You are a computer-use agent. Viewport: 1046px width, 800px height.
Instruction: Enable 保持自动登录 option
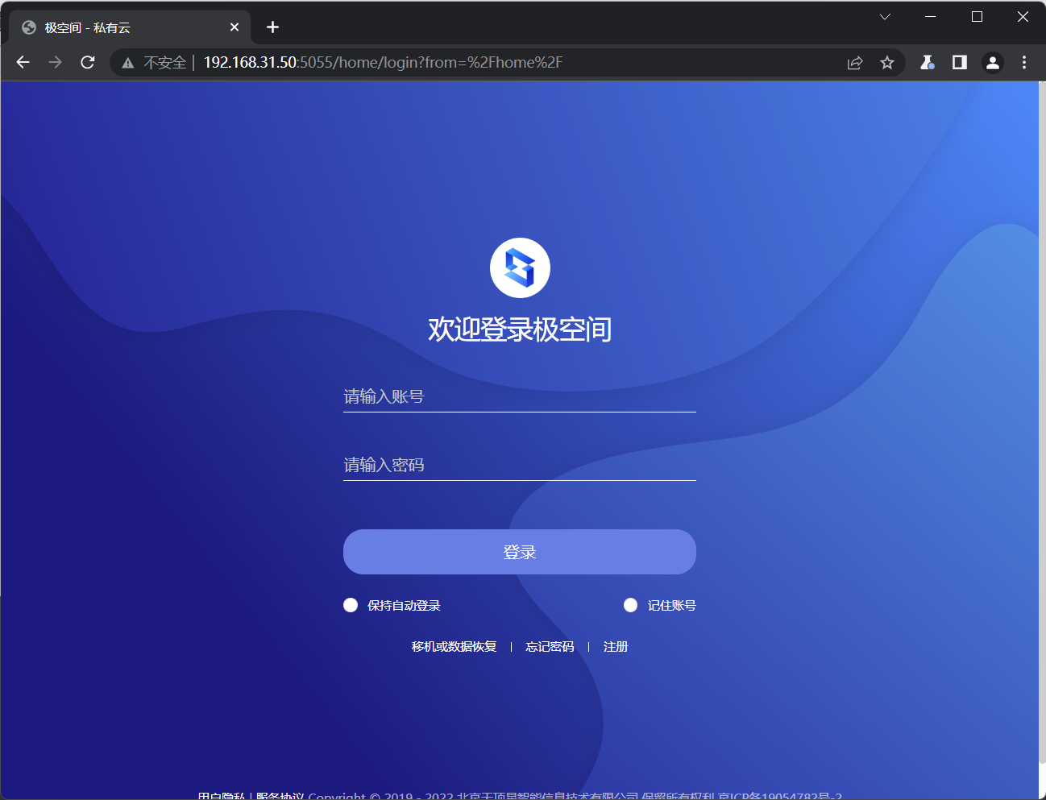tap(351, 605)
